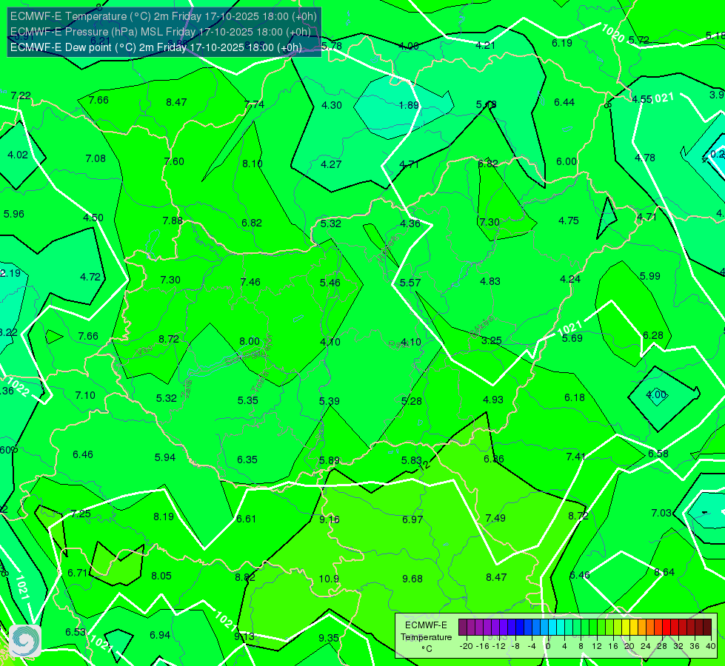Click the 7.08 temperature value
Viewport: 725px width, 666px height.
[96, 158]
